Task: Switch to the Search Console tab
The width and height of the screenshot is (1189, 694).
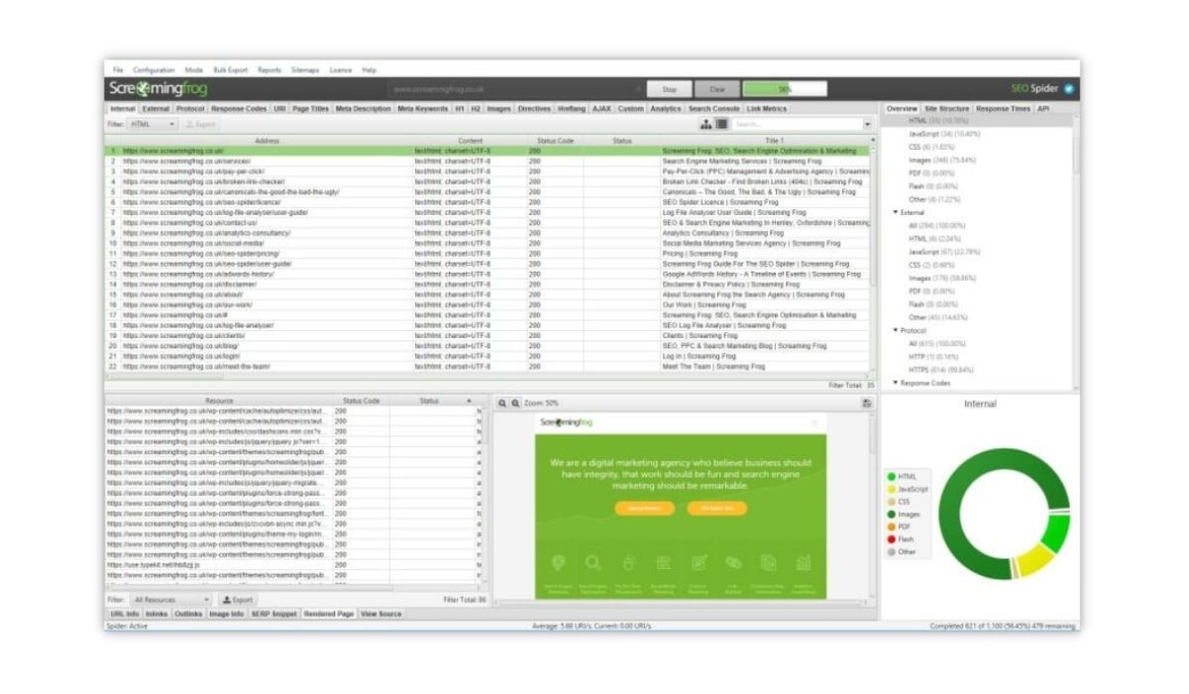Action: pyautogui.click(x=713, y=109)
